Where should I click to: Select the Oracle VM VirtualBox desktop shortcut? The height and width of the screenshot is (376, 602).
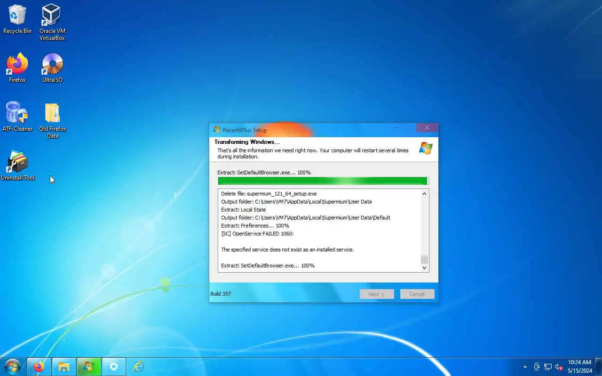(52, 22)
